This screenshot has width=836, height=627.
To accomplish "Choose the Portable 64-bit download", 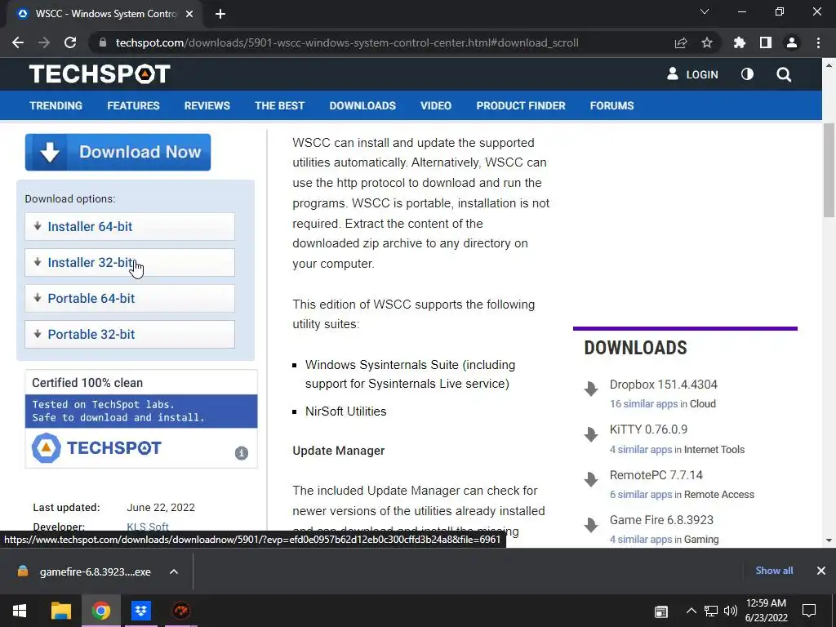I will pos(130,298).
